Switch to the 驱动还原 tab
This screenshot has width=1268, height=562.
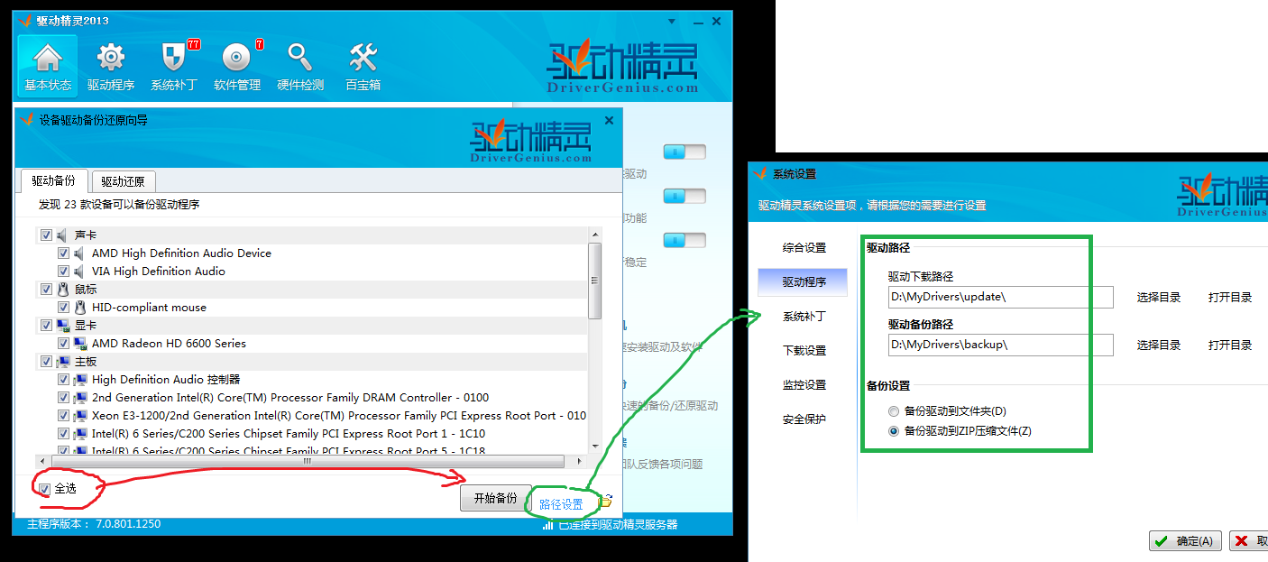(x=123, y=181)
